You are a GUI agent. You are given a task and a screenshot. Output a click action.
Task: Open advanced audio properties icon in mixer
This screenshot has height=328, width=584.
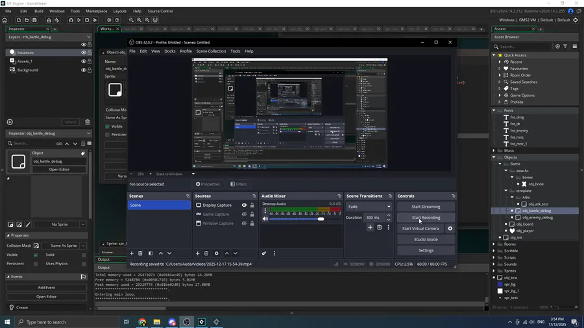point(264,253)
